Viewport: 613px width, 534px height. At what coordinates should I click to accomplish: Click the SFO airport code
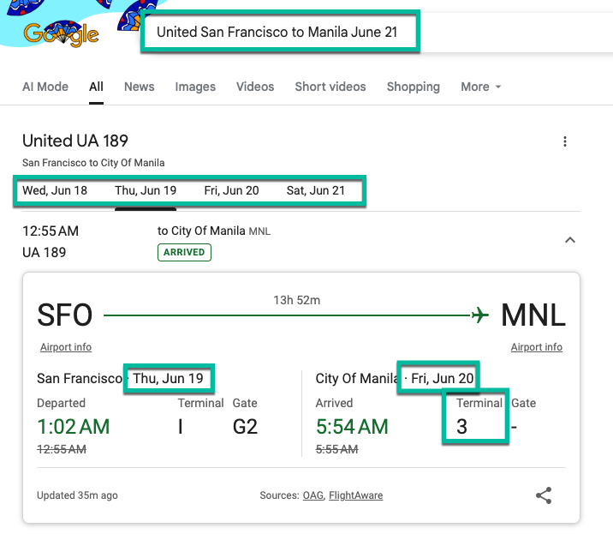pyautogui.click(x=65, y=315)
